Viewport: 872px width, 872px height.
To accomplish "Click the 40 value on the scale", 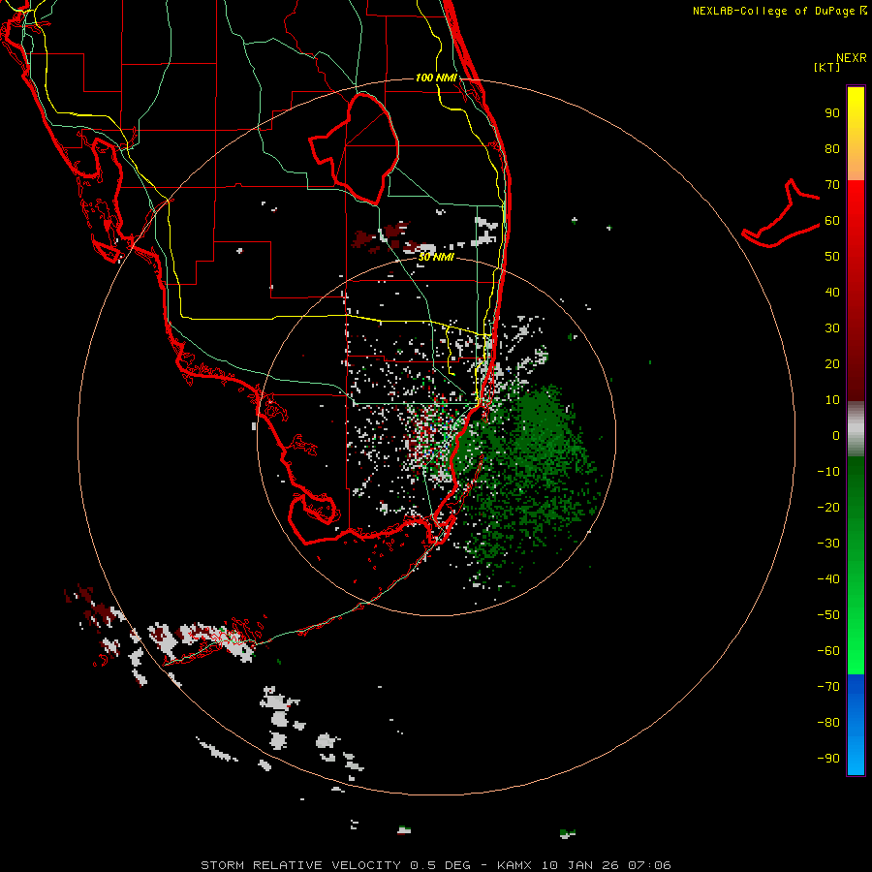I will pos(832,292).
